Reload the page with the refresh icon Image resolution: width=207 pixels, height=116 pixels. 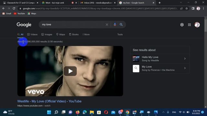point(14,8)
